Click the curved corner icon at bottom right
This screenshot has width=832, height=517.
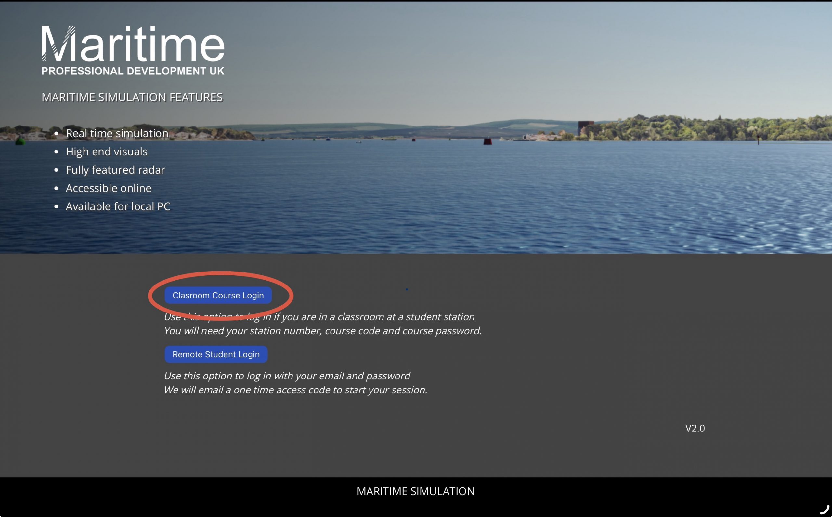coord(825,510)
